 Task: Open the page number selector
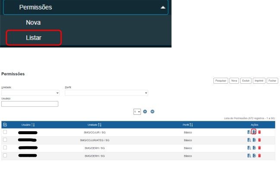tap(137, 111)
